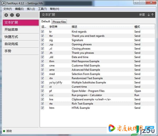Select "Mail Response Example" row
Image resolution: width=158 pixels, height=136 pixels.
97,61
